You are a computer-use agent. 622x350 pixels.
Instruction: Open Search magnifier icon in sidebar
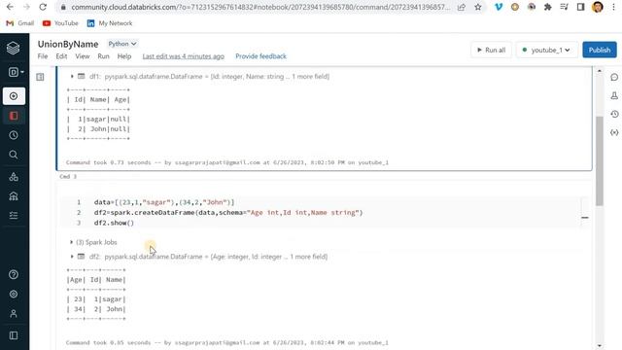[x=14, y=155]
